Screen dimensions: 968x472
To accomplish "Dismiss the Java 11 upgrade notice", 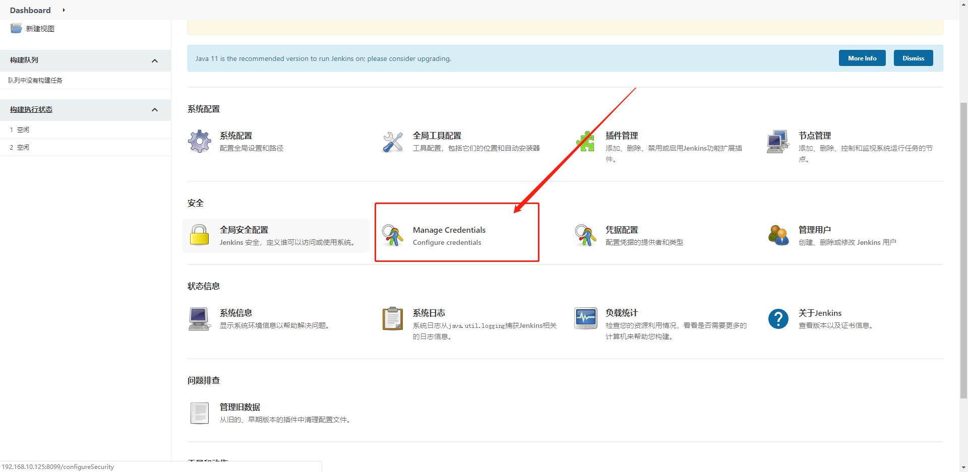I will 913,58.
